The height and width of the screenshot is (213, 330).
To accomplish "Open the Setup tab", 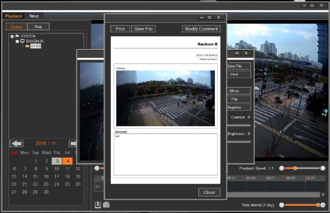I will pos(34,16).
